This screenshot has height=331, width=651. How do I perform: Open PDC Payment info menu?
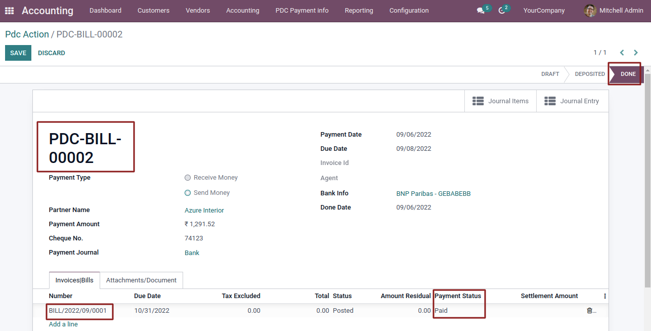tap(302, 11)
